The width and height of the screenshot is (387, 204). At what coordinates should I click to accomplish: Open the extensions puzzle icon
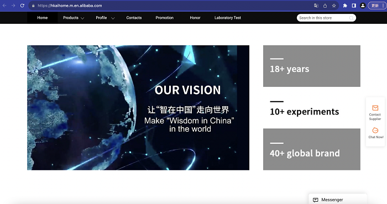point(345,6)
